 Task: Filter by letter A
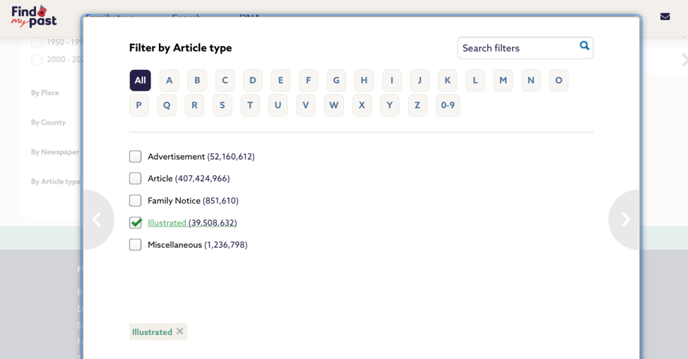click(169, 81)
